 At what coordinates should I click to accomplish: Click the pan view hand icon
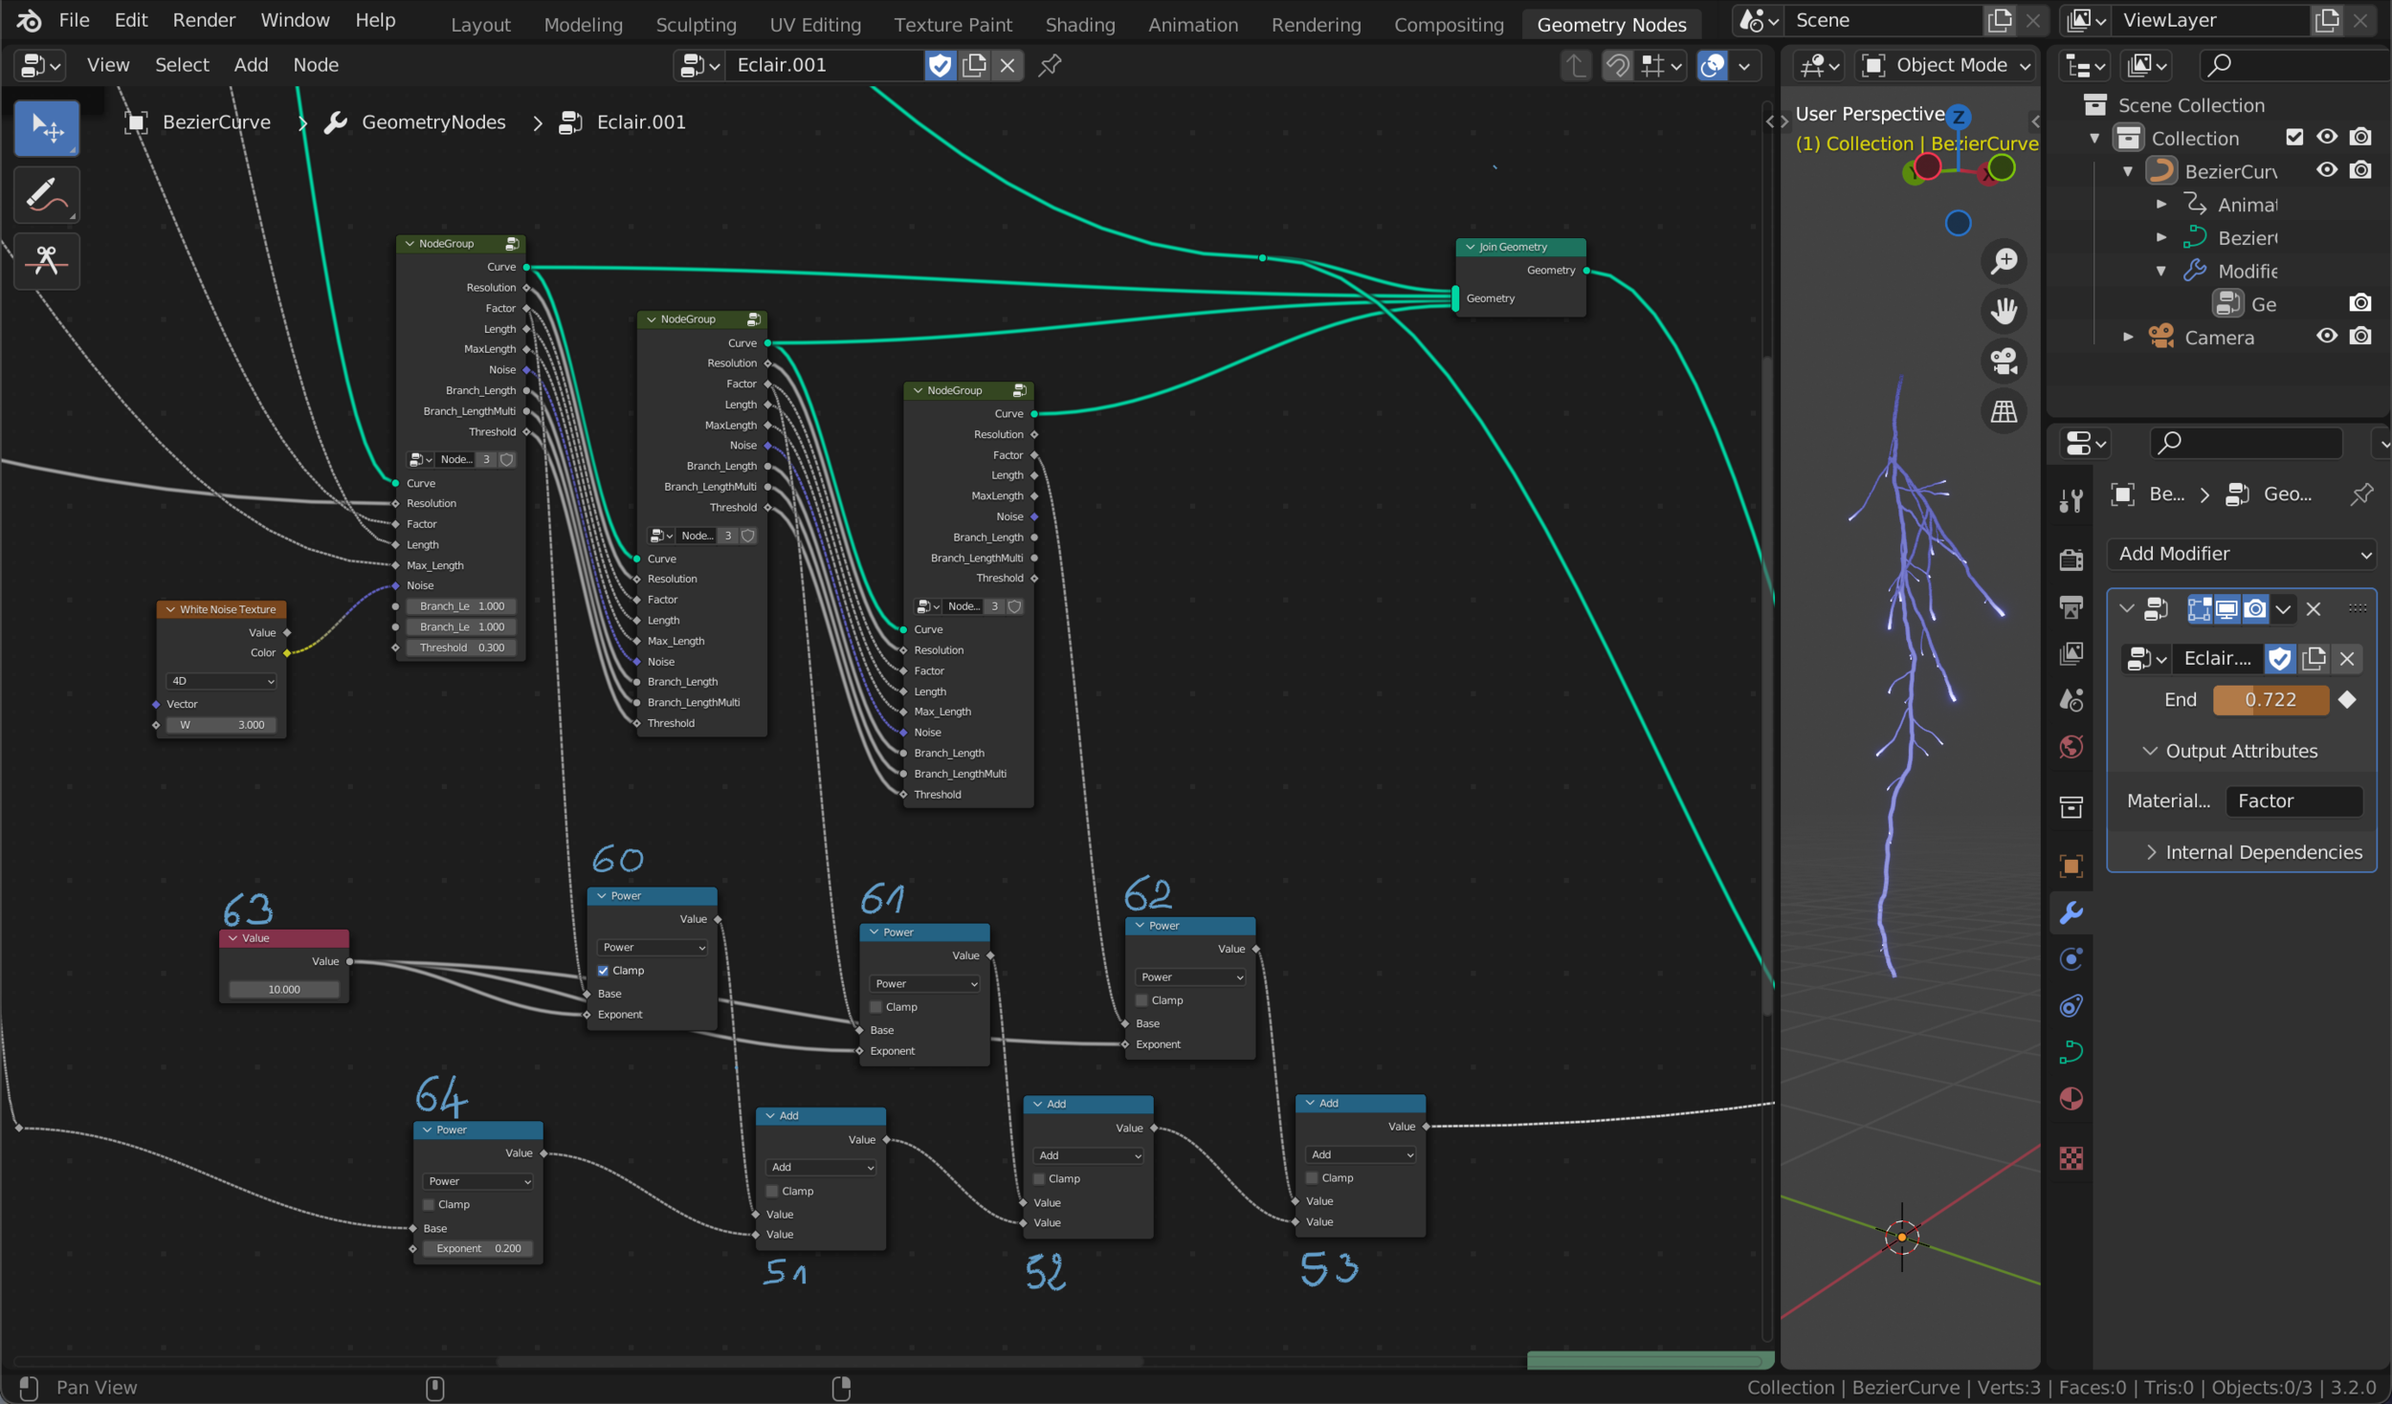coord(2004,311)
